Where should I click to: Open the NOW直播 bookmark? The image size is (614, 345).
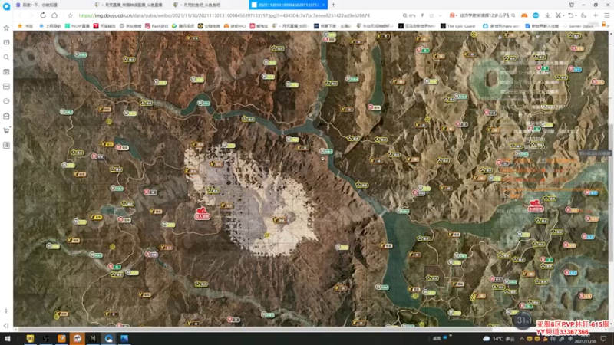(78, 26)
